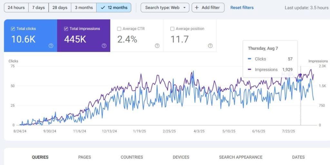Select the 12 months date range
The height and width of the screenshot is (165, 330).
114,7
